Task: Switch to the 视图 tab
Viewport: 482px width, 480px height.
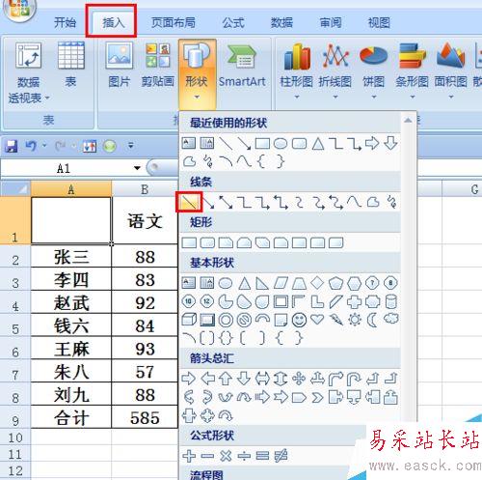Action: pyautogui.click(x=379, y=22)
